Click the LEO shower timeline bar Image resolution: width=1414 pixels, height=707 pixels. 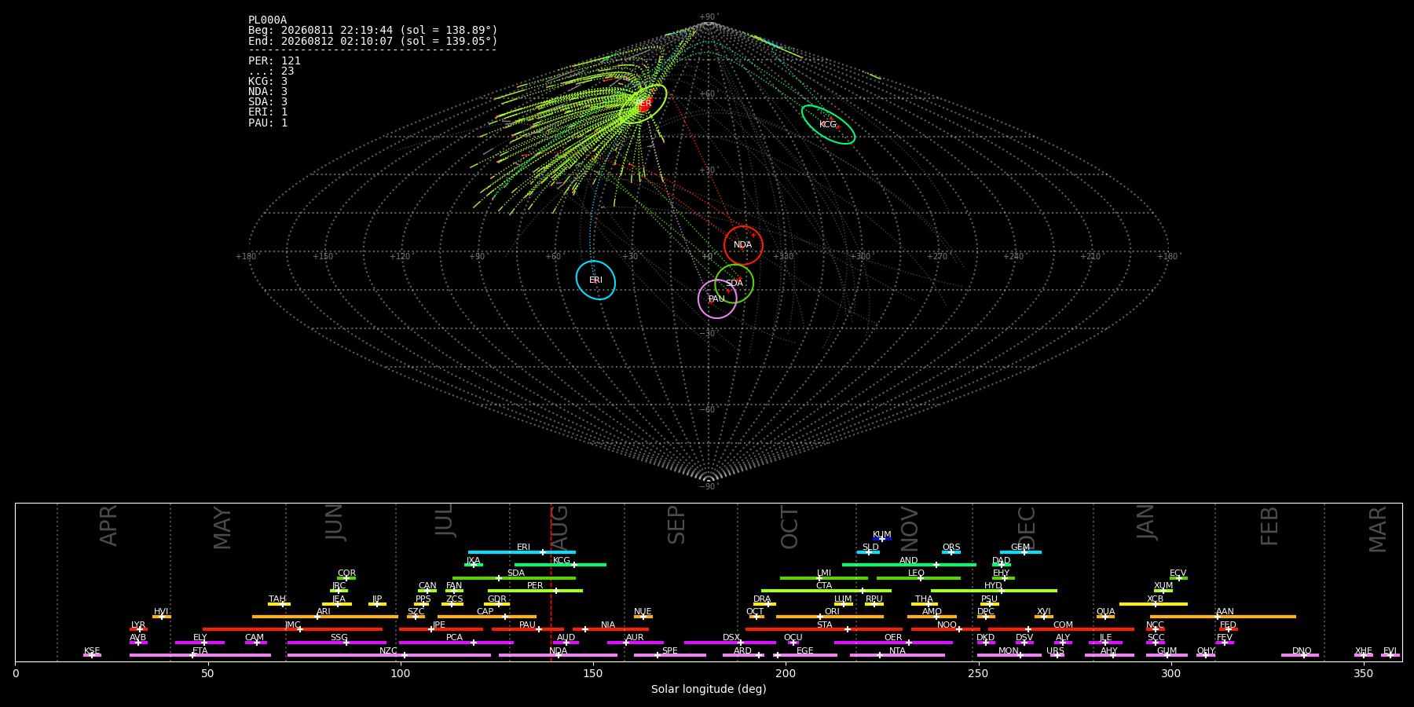pos(918,578)
